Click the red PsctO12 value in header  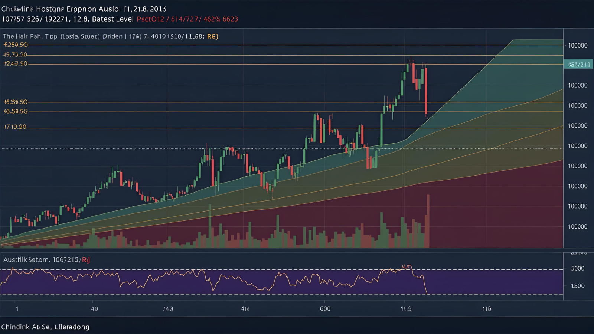pos(150,19)
